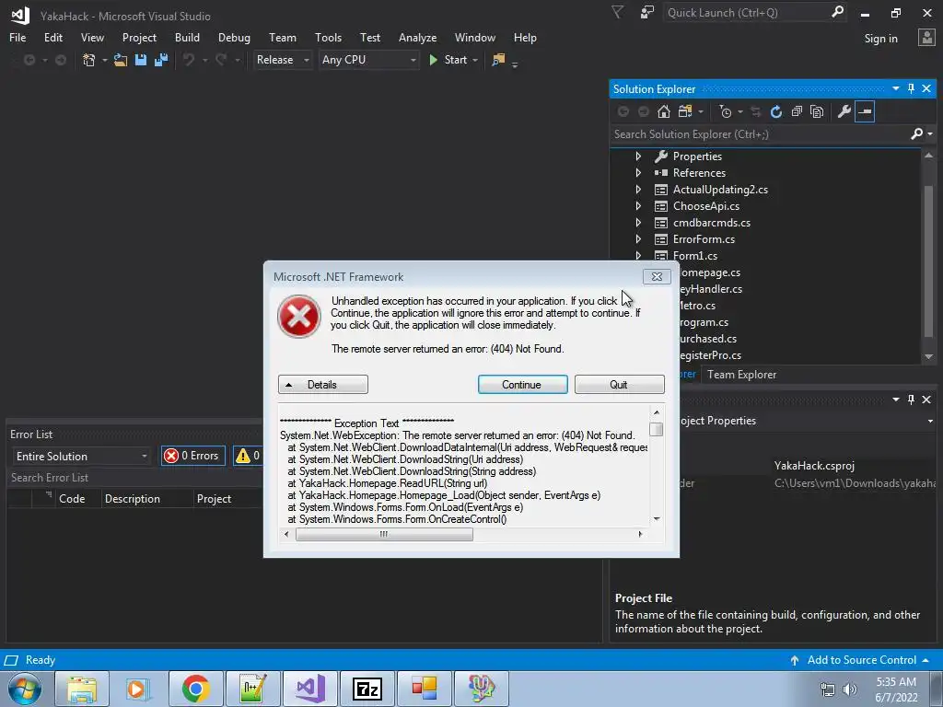Screen dimensions: 943x707
Task: Open the arrow dropdown next to Start
Action: click(x=475, y=60)
